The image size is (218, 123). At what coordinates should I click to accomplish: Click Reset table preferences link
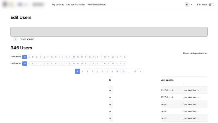195,53
